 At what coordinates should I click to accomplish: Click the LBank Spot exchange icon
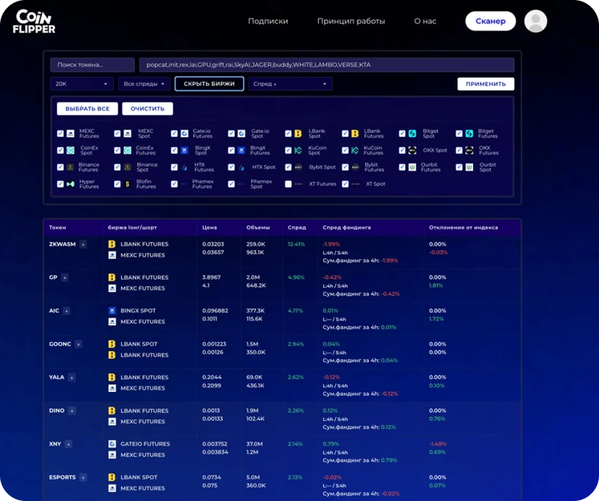(298, 133)
